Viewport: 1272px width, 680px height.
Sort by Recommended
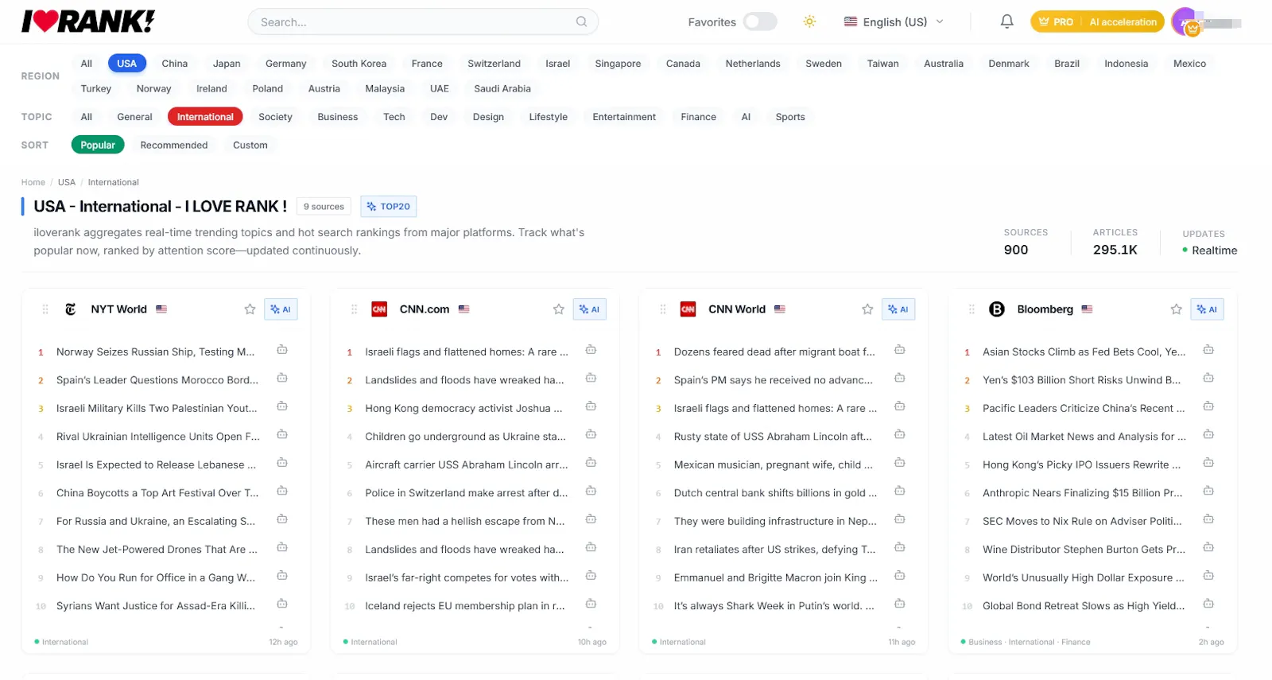(174, 145)
